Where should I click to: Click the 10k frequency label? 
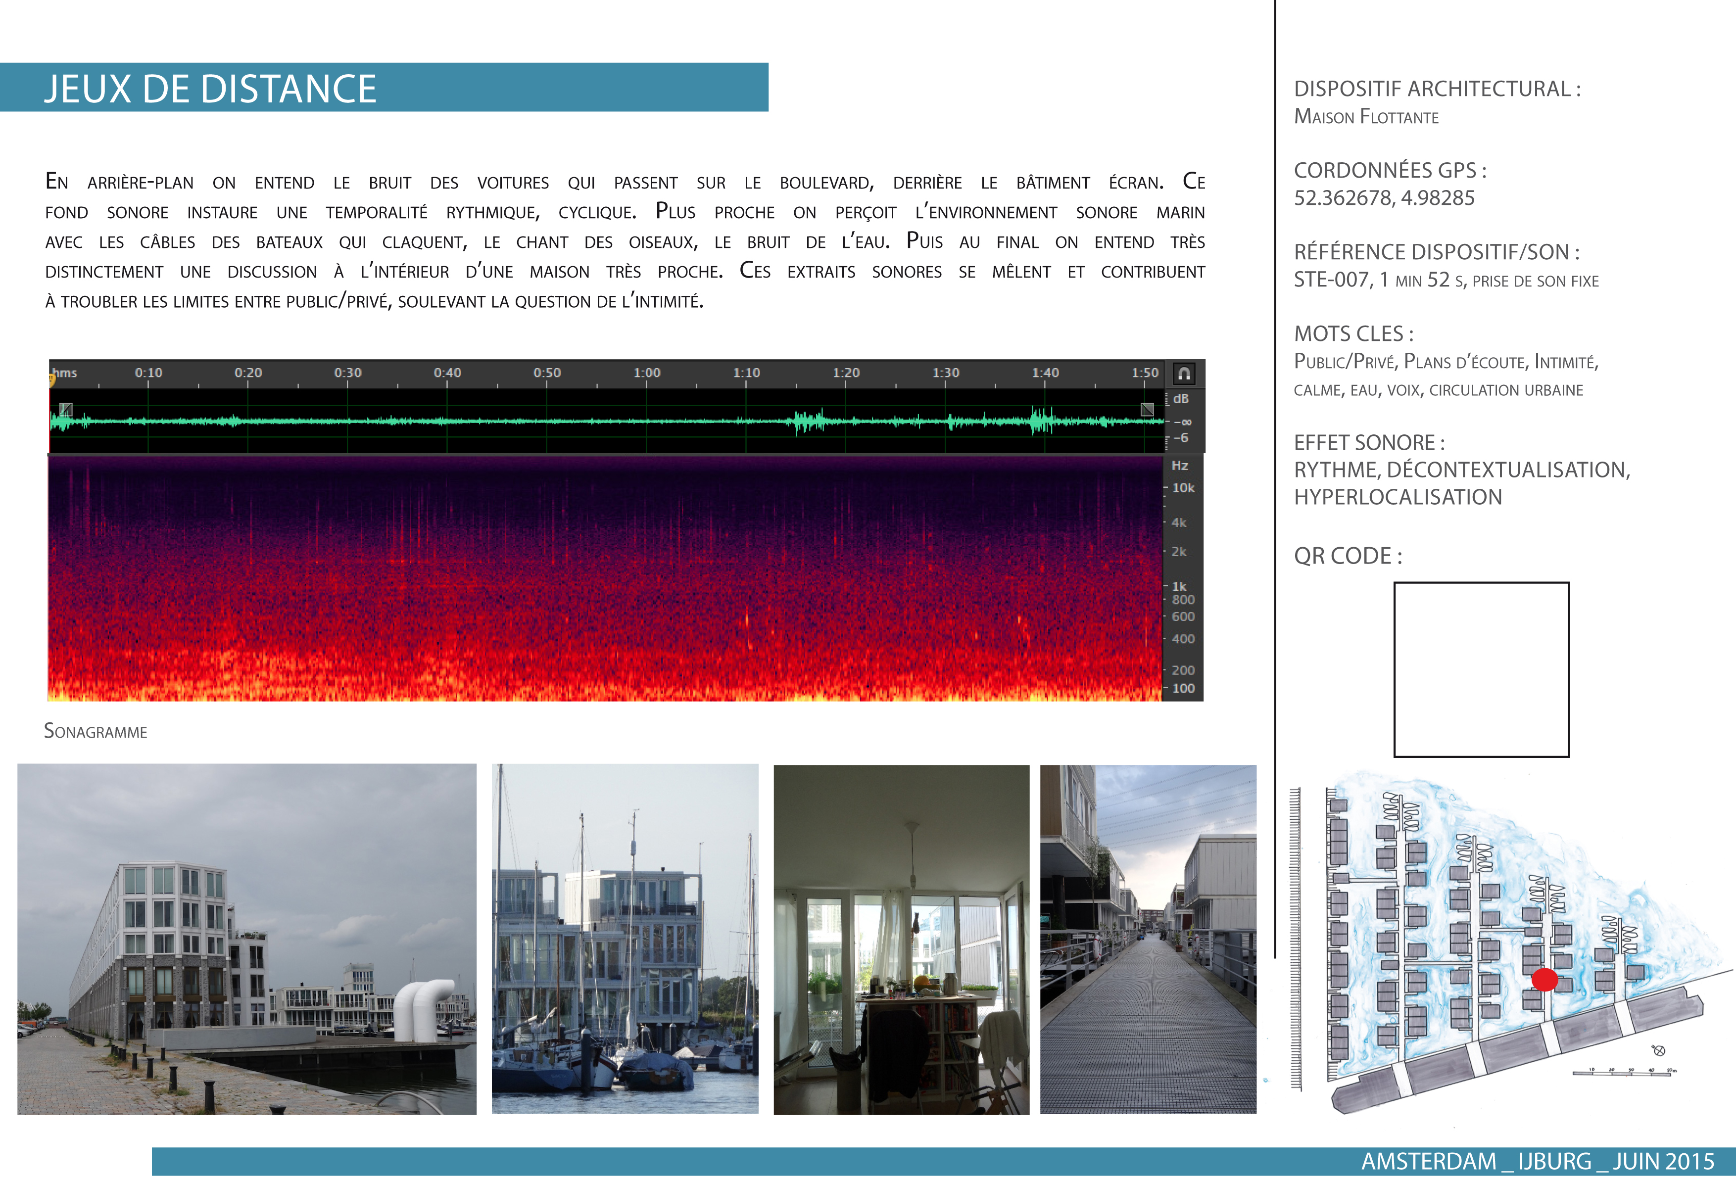pos(1183,488)
